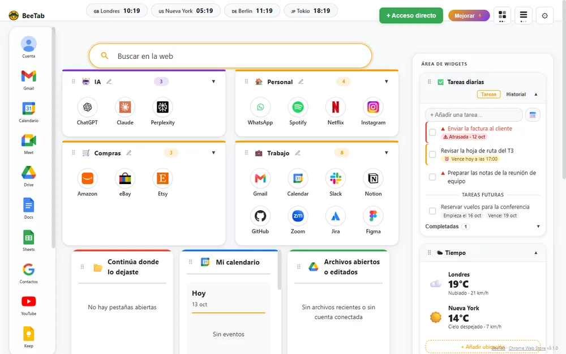The width and height of the screenshot is (566, 354).
Task: Open the Spotify shortcut
Action: (298, 111)
